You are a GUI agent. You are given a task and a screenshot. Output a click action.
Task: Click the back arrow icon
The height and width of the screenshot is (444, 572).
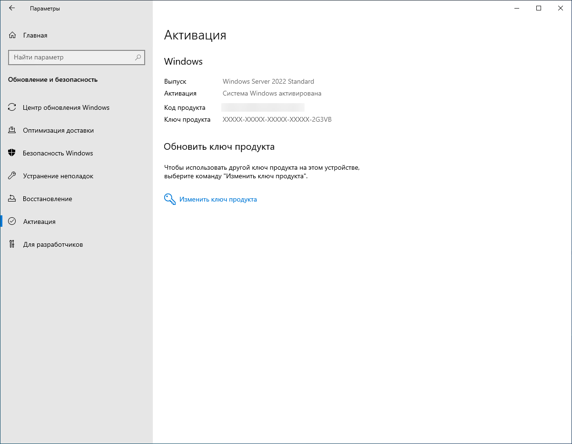(12, 8)
